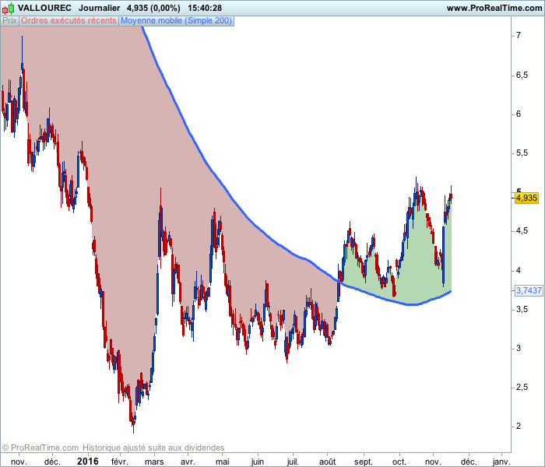This screenshot has height=467, width=545.
Task: Click the avr. month label
Action: click(188, 462)
